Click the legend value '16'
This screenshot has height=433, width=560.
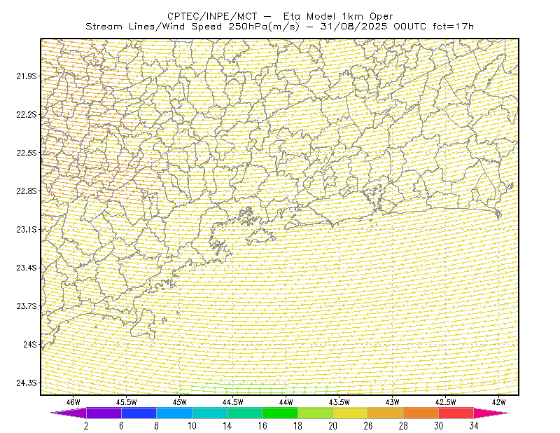pyautogui.click(x=262, y=426)
